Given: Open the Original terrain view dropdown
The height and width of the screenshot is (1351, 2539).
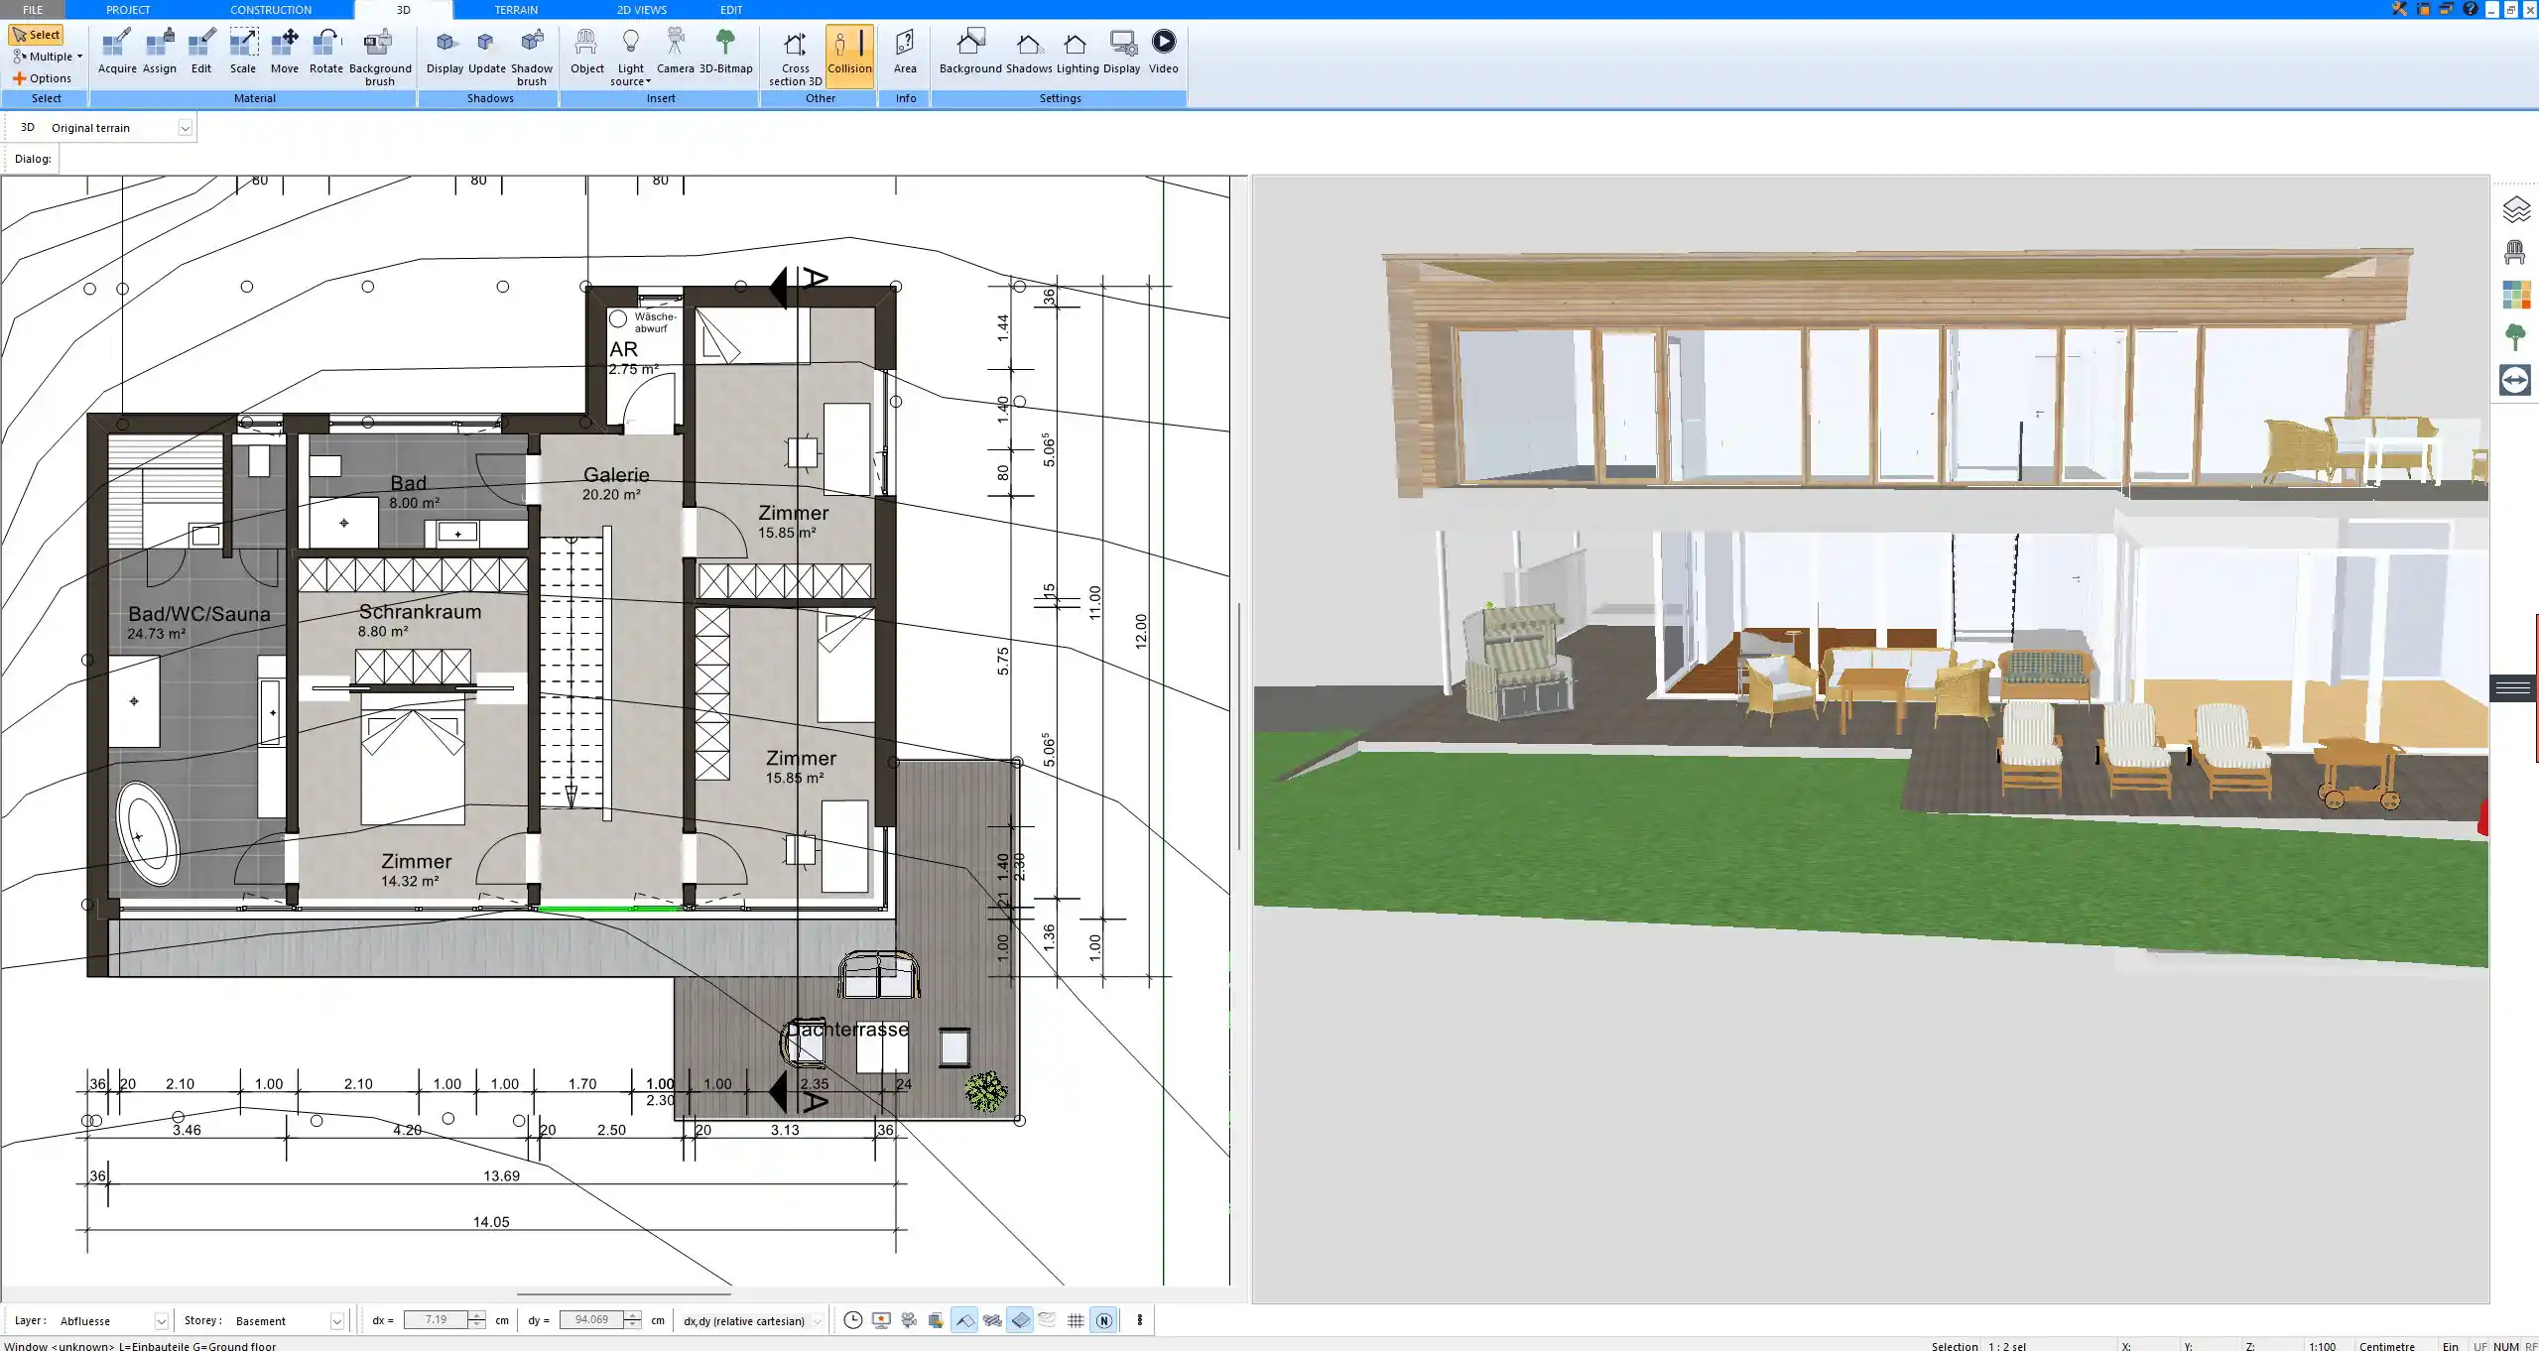Looking at the screenshot, I should tap(185, 128).
